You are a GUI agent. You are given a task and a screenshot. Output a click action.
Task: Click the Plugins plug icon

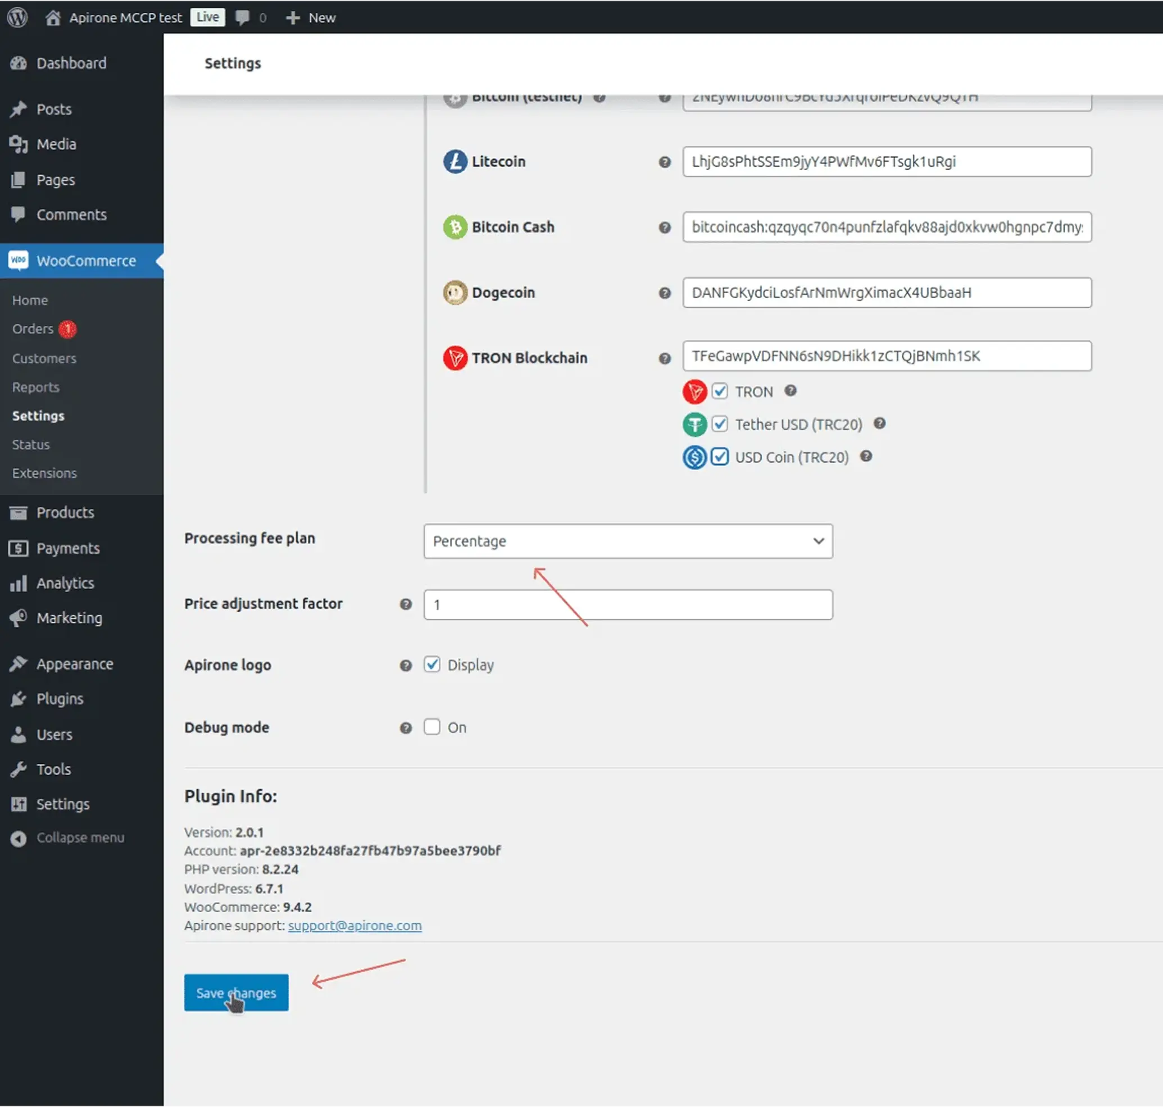point(19,699)
